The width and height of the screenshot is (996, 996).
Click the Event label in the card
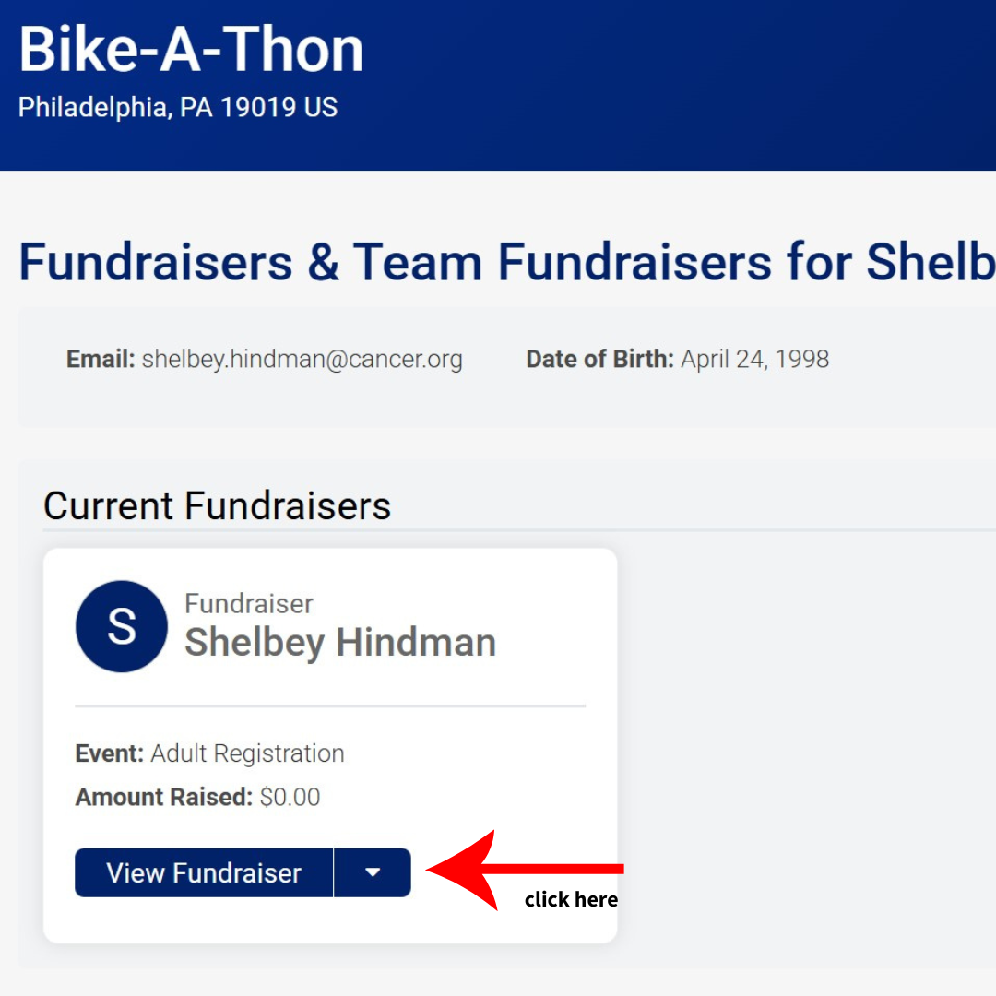(x=109, y=753)
